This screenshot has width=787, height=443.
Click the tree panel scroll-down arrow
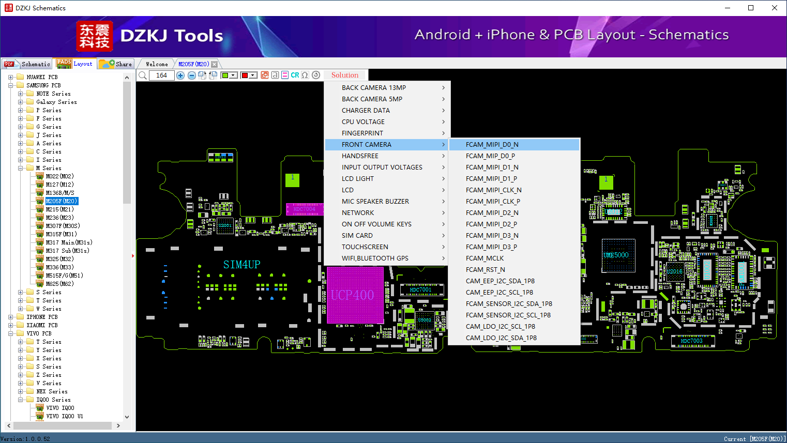[x=127, y=417]
